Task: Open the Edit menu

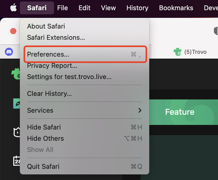Action: click(x=85, y=8)
